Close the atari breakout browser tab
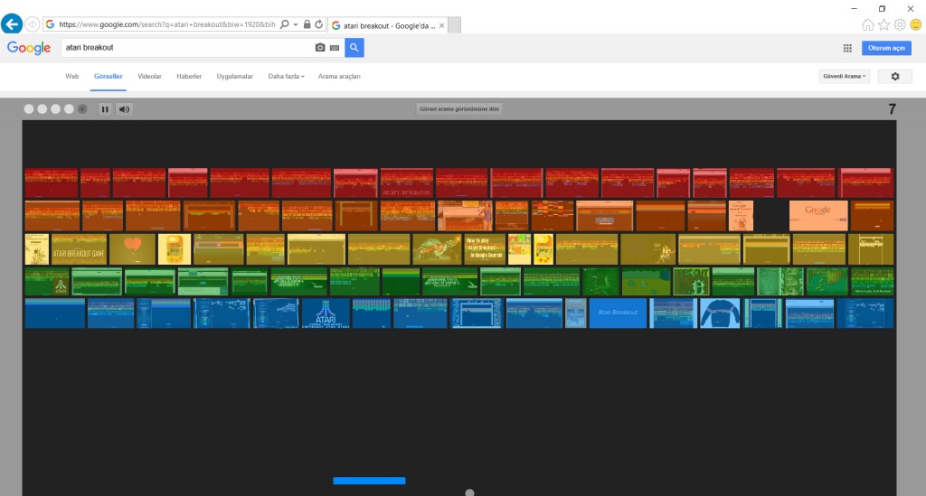 tap(441, 25)
